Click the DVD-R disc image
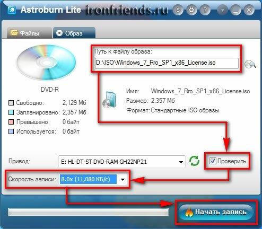Viewport: 262px width, 229px height. [46, 62]
